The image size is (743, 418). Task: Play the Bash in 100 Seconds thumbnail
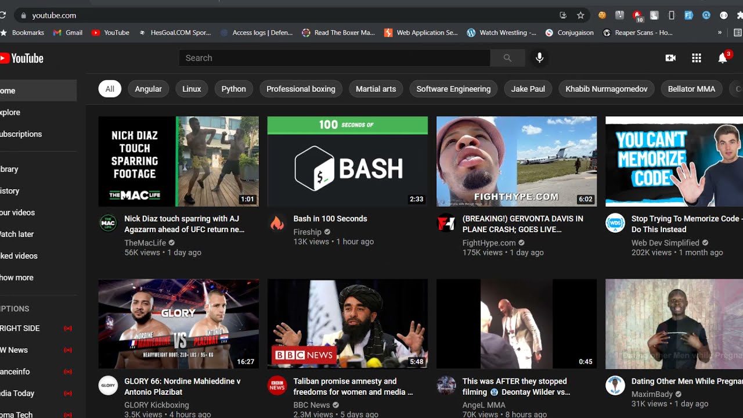pos(348,161)
